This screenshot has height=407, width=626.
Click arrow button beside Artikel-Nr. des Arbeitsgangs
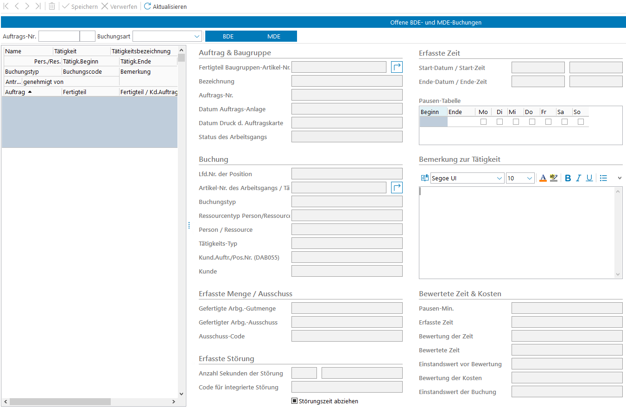397,188
